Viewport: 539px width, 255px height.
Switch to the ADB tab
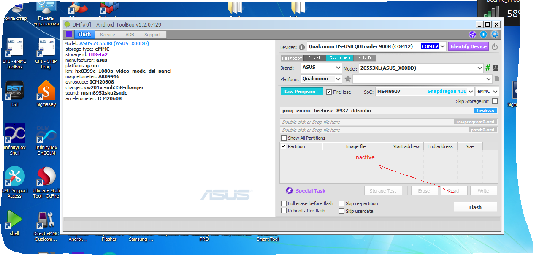coord(130,35)
